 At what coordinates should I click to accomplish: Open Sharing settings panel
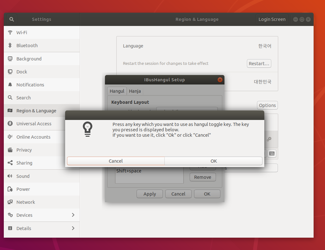34,163
